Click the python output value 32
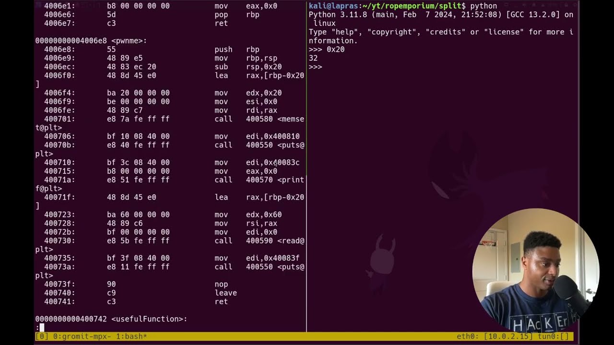This screenshot has height=345, width=614. [x=313, y=58]
